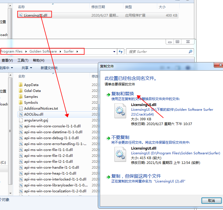The width and height of the screenshot is (223, 210).
Task: Click the LicensingUI.dll file icon in top window
Action: [x=21, y=15]
